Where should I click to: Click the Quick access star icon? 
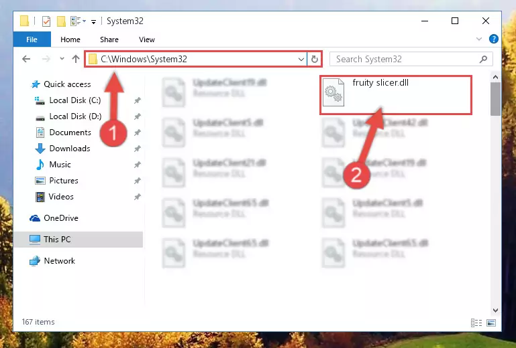coord(36,84)
